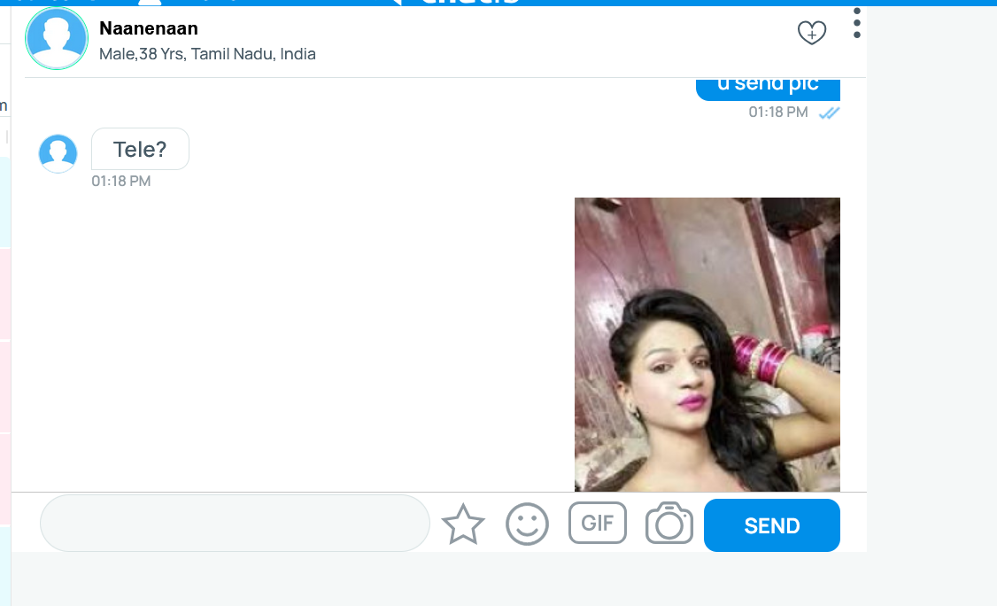The image size is (997, 606).
Task: Open Naanenaan's profile avatar in the header
Action: (57, 39)
